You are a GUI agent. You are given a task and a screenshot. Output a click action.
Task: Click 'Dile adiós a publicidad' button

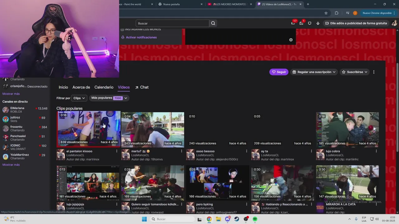(356, 23)
